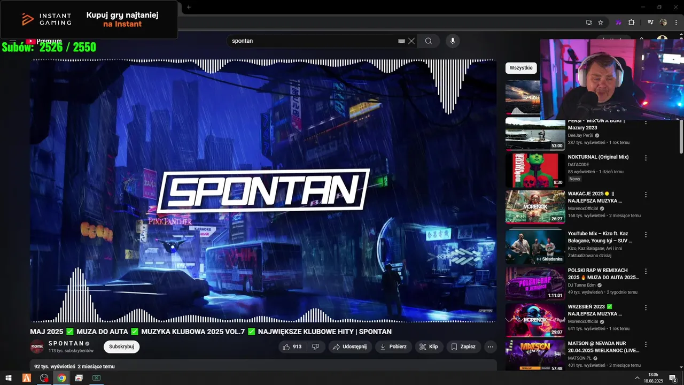Viewport: 684px width, 385px height.
Task: Dislike the video with thumbs down
Action: [x=315, y=346]
